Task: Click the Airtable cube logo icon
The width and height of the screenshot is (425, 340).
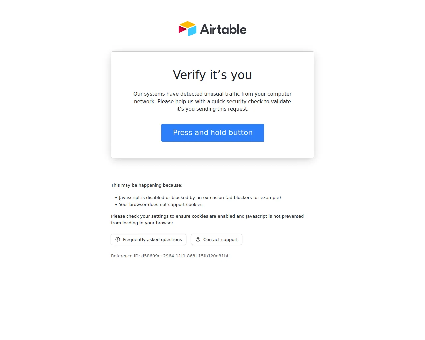Action: point(187,29)
